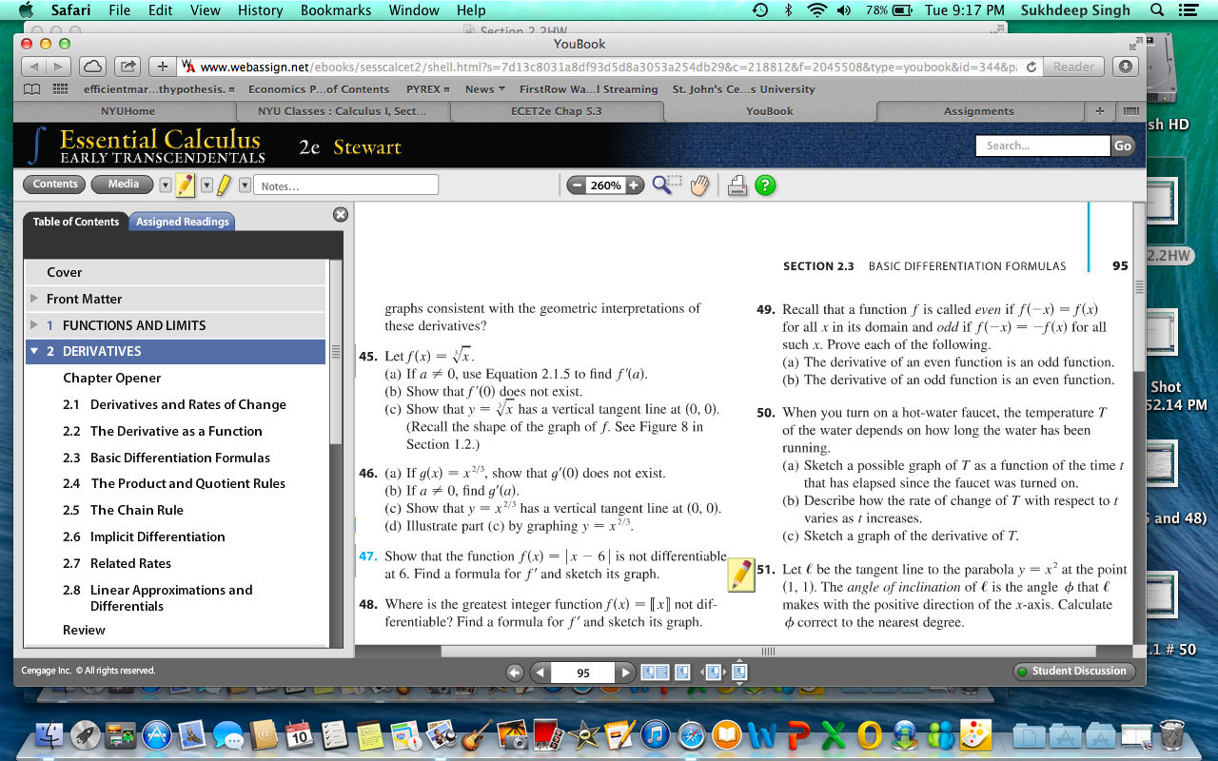Go back with the round arrow button
The height and width of the screenshot is (761, 1218).
click(515, 673)
